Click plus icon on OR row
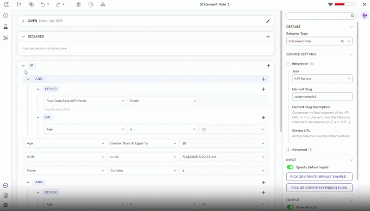 click(263, 118)
